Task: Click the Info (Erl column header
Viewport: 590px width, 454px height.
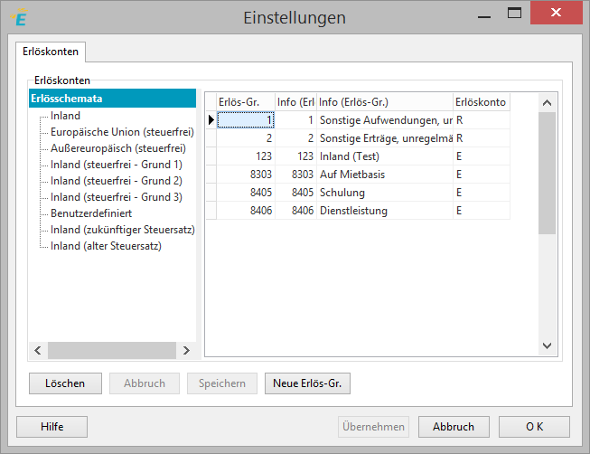Action: click(x=295, y=102)
